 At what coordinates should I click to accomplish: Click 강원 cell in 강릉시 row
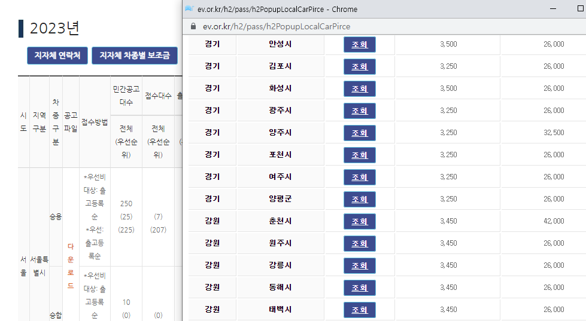point(212,265)
